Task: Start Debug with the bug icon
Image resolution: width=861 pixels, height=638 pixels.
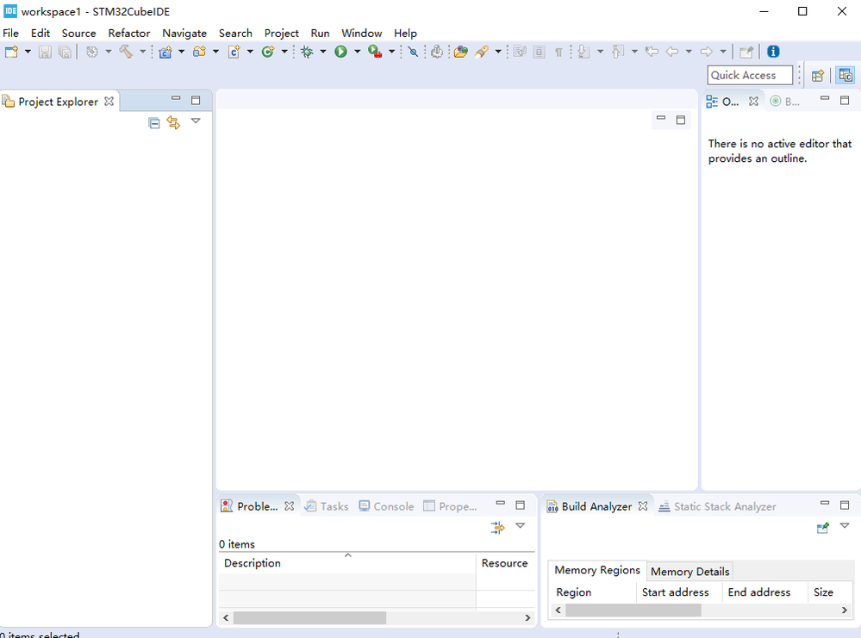Action: (x=307, y=52)
